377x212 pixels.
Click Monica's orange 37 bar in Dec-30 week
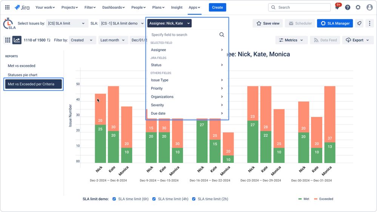pos(329,114)
